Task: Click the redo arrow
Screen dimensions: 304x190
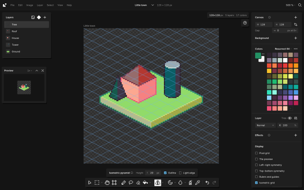Action: [x=214, y=182]
